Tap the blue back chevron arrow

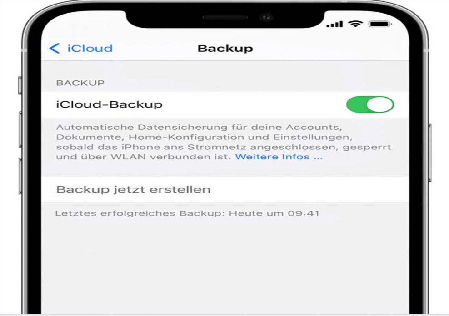[x=55, y=49]
